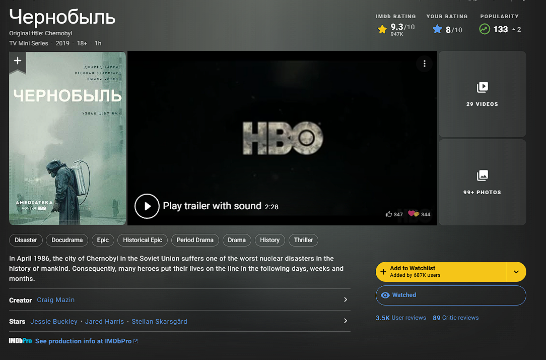Open trailer three-dot options menu
This screenshot has width=546, height=360.
(x=424, y=64)
